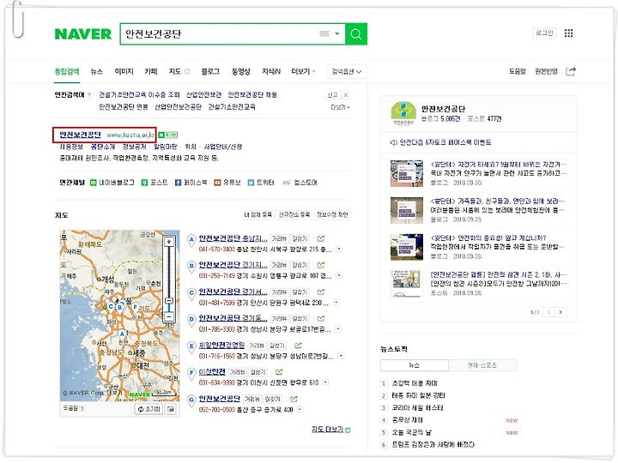
Task: Zoom in the map with plus button
Action: (x=169, y=242)
